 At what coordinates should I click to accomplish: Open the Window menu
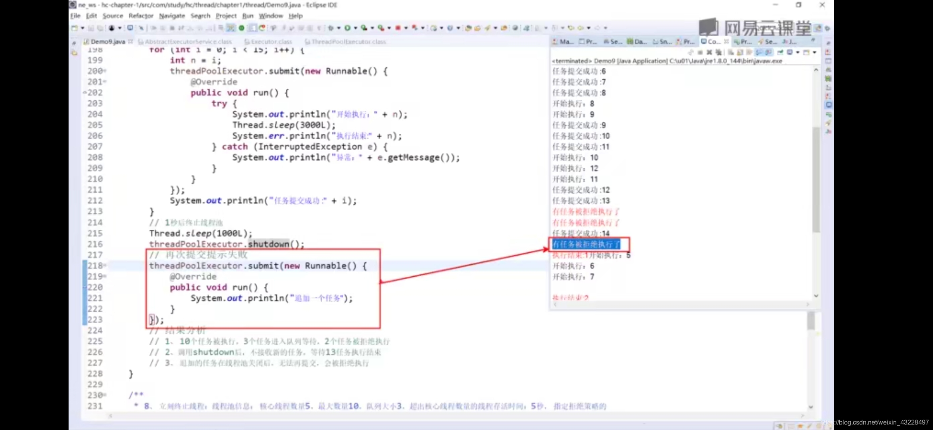coord(271,16)
